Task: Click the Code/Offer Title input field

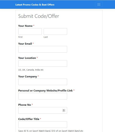Action: [x=43, y=125]
